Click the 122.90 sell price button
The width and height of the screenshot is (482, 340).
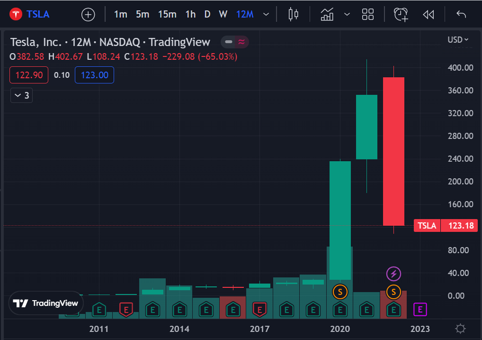(x=29, y=75)
